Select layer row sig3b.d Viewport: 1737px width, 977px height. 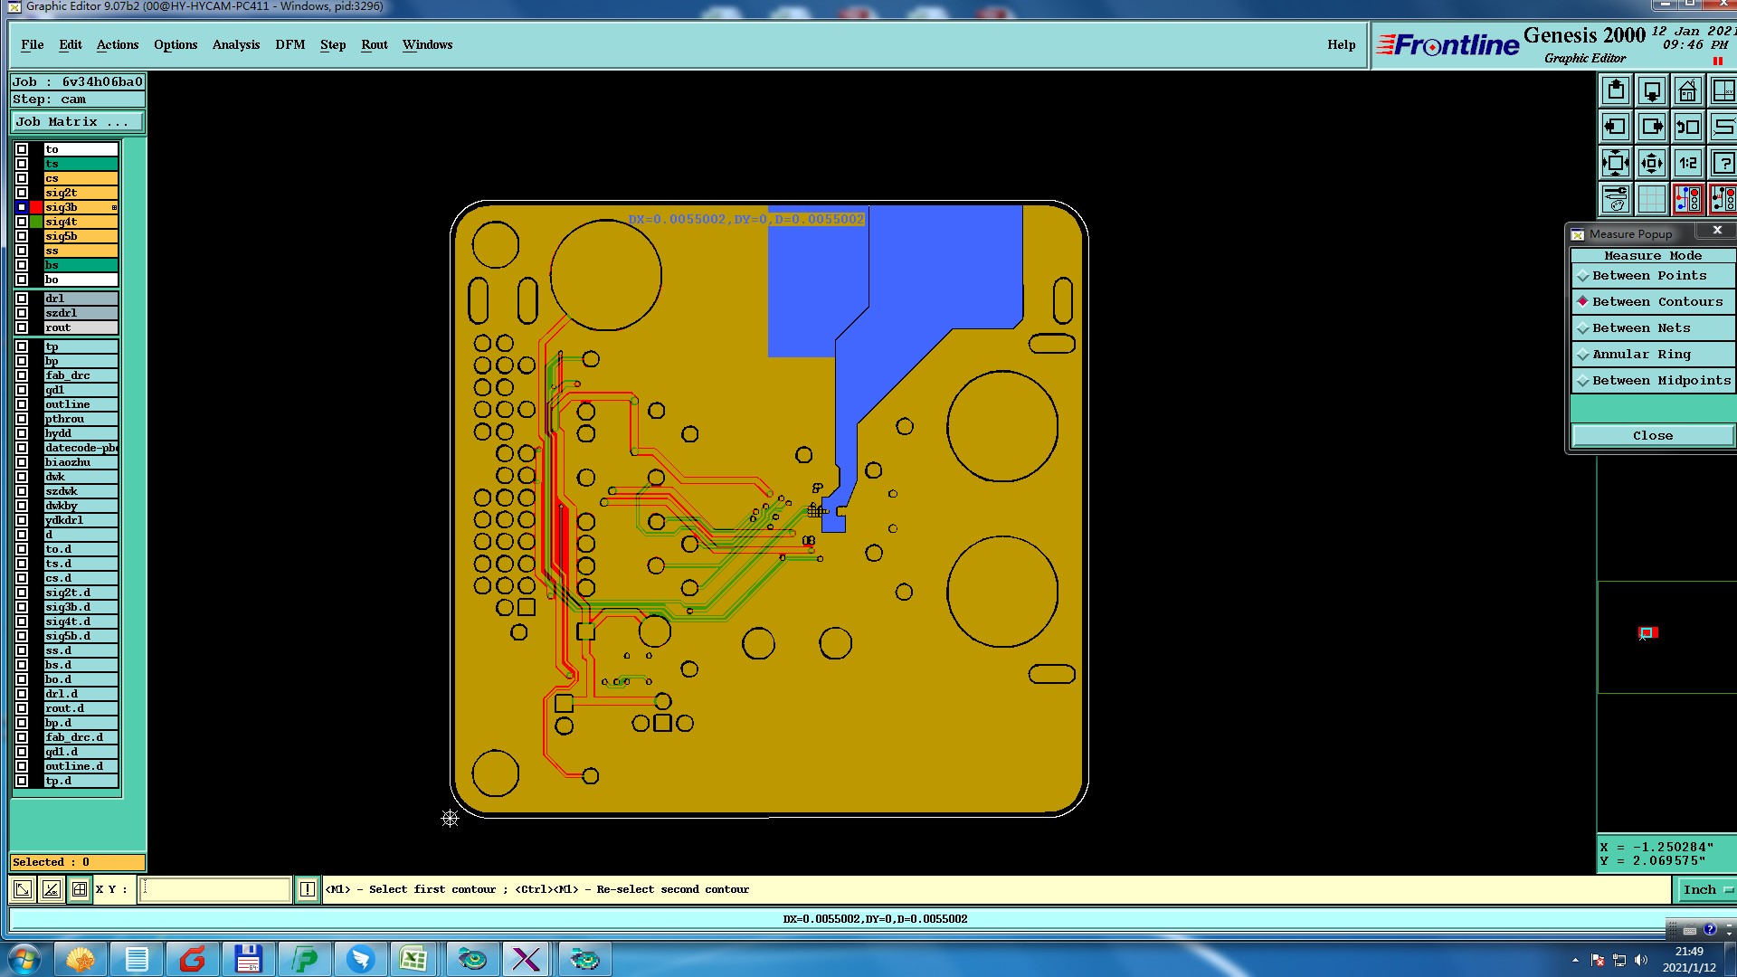click(81, 607)
